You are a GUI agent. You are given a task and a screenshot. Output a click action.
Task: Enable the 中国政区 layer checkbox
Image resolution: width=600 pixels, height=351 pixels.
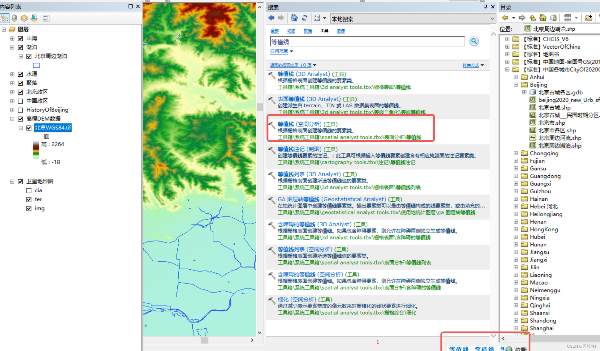[x=21, y=101]
